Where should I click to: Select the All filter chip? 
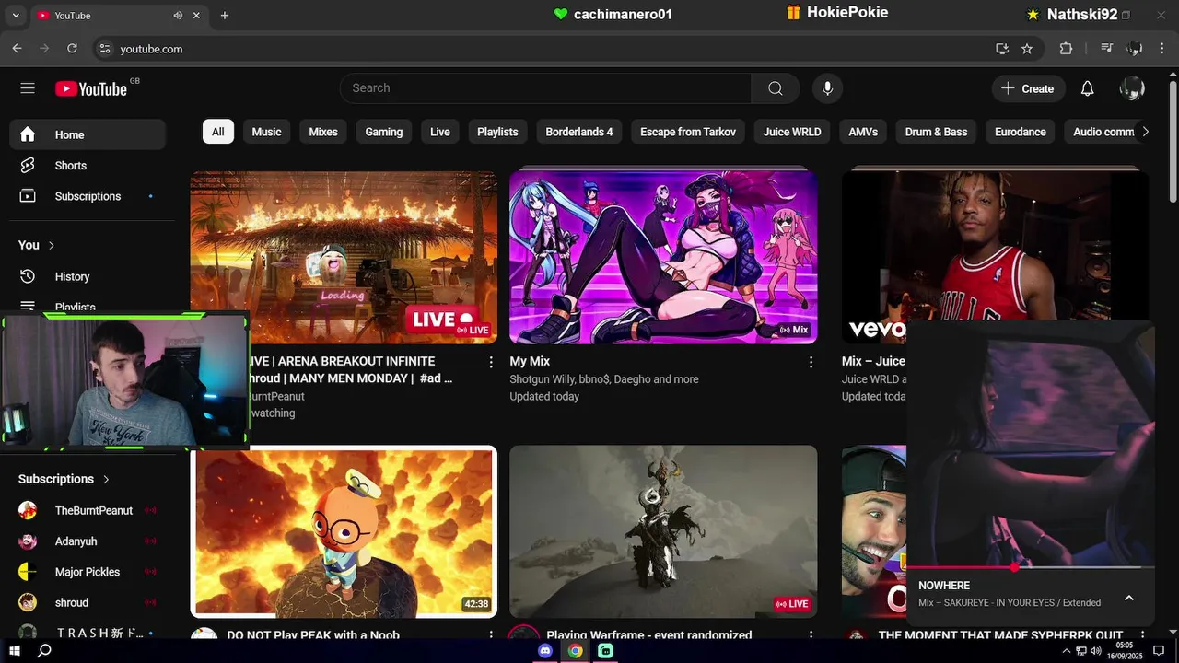[x=218, y=132]
